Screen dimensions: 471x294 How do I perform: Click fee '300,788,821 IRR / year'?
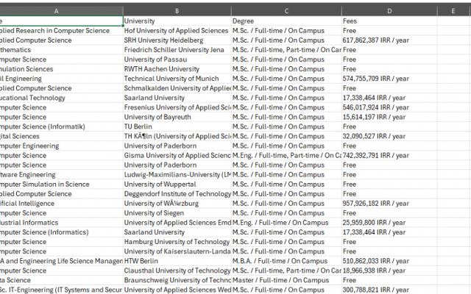click(389, 290)
